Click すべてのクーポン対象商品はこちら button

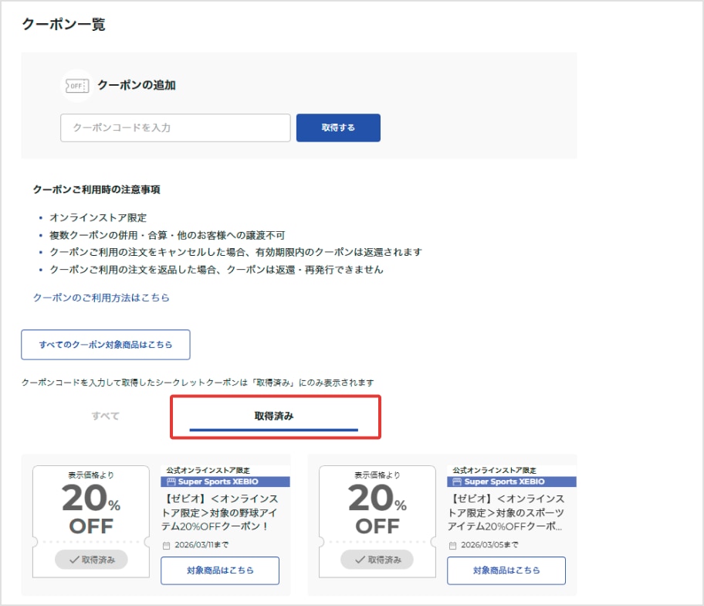104,344
